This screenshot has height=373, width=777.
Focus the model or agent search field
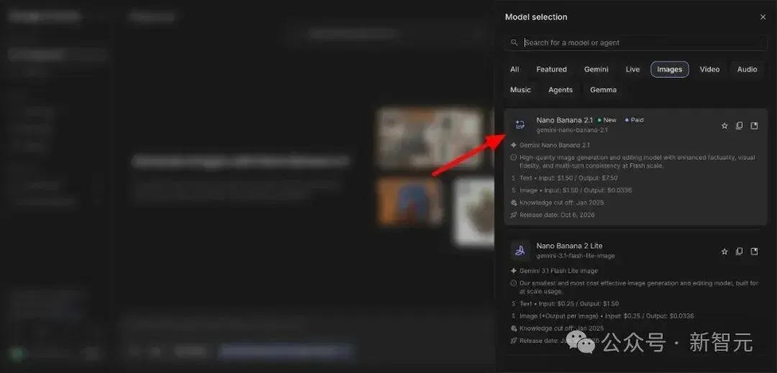click(636, 42)
